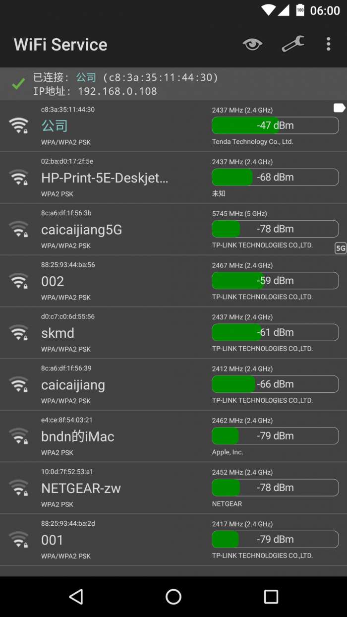Tap the WiFi icon beside NETGEAR-zw

point(19,488)
